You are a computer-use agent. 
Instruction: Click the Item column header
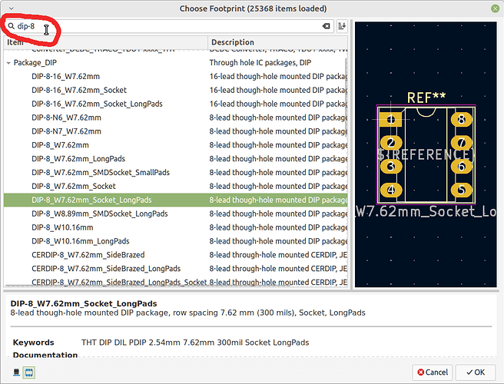106,42
